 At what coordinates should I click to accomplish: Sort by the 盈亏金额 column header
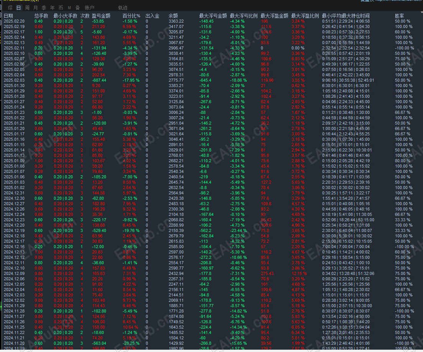101,16
